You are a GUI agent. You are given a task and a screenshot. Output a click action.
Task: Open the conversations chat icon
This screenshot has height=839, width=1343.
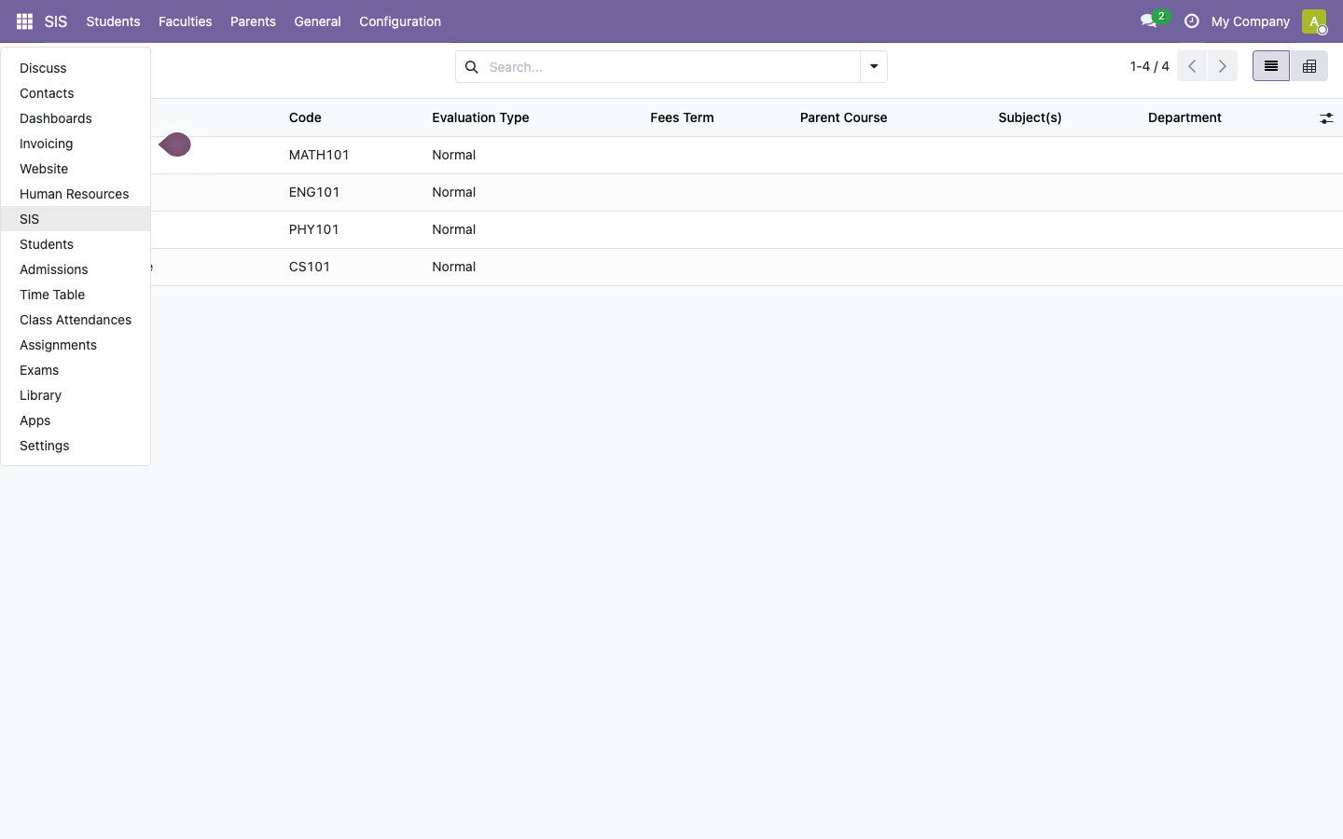(x=1149, y=21)
